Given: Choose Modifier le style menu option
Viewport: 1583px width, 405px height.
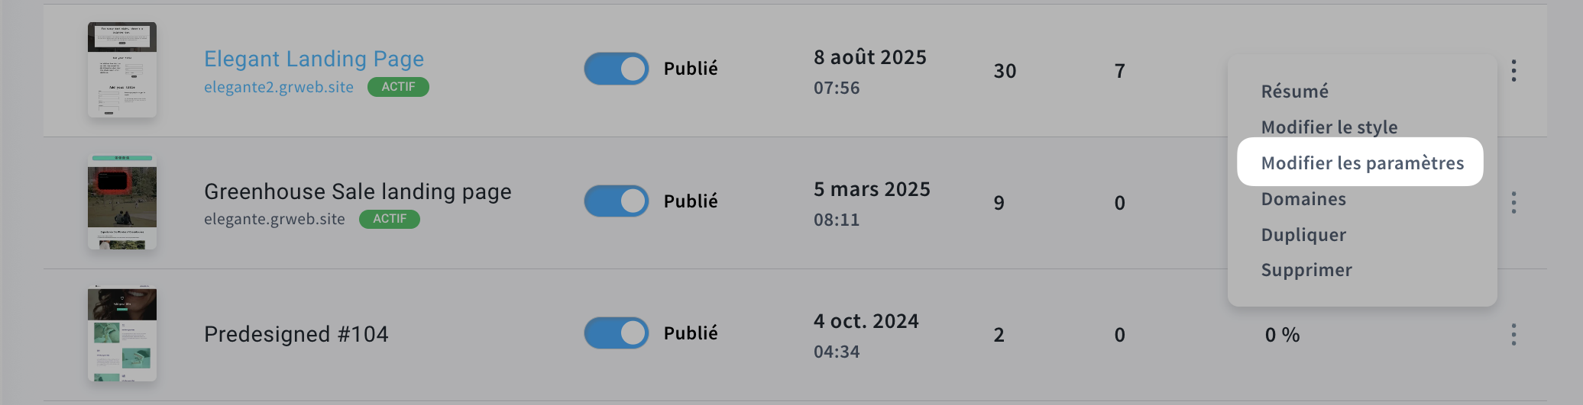Looking at the screenshot, I should coord(1329,127).
